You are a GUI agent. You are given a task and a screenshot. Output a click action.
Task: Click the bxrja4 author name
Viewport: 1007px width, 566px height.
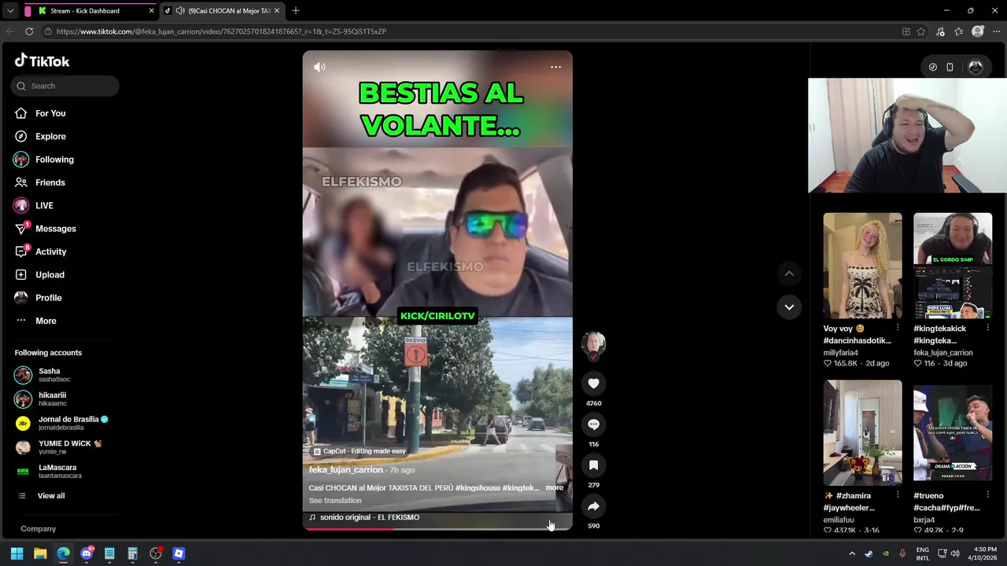[x=923, y=520]
